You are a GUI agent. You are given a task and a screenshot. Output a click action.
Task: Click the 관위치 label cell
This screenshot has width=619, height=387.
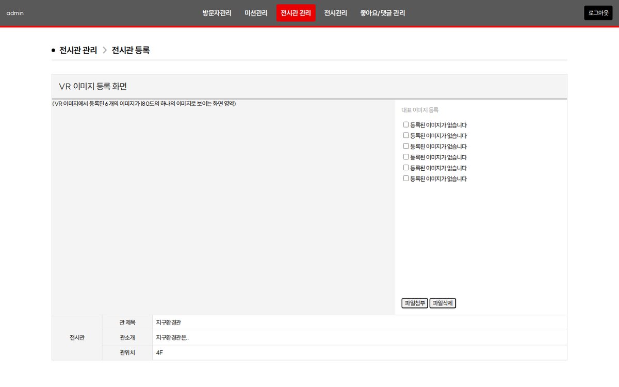click(x=127, y=352)
